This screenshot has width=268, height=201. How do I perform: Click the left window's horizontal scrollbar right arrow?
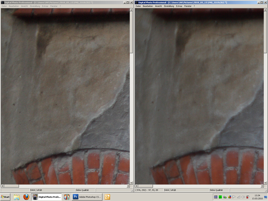128,186
